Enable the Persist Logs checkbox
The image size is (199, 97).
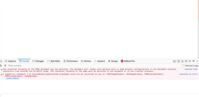pos(184,66)
